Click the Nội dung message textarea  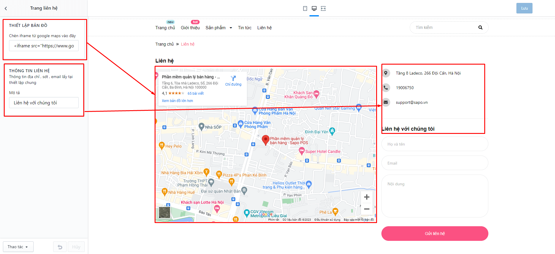tap(435, 196)
